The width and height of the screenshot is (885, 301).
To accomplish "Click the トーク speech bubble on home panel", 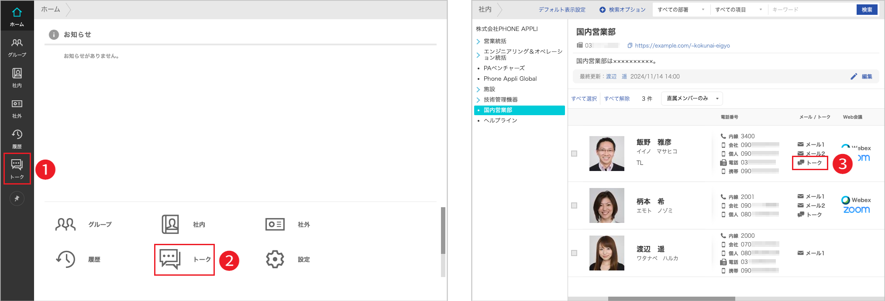I will pyautogui.click(x=170, y=259).
